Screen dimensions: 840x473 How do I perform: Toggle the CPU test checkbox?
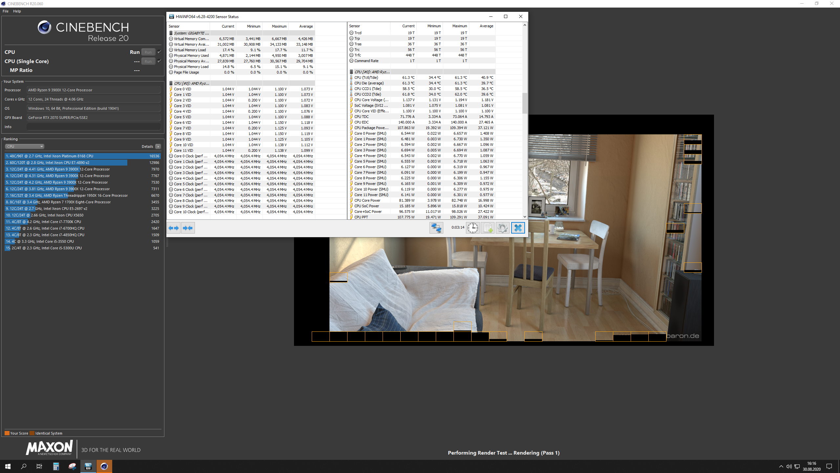coord(159,52)
